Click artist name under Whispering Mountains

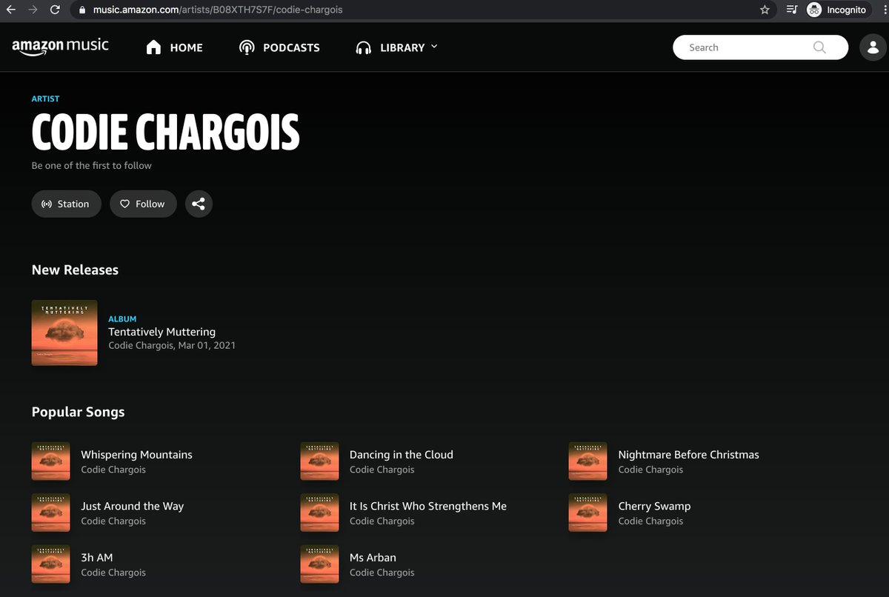(113, 470)
